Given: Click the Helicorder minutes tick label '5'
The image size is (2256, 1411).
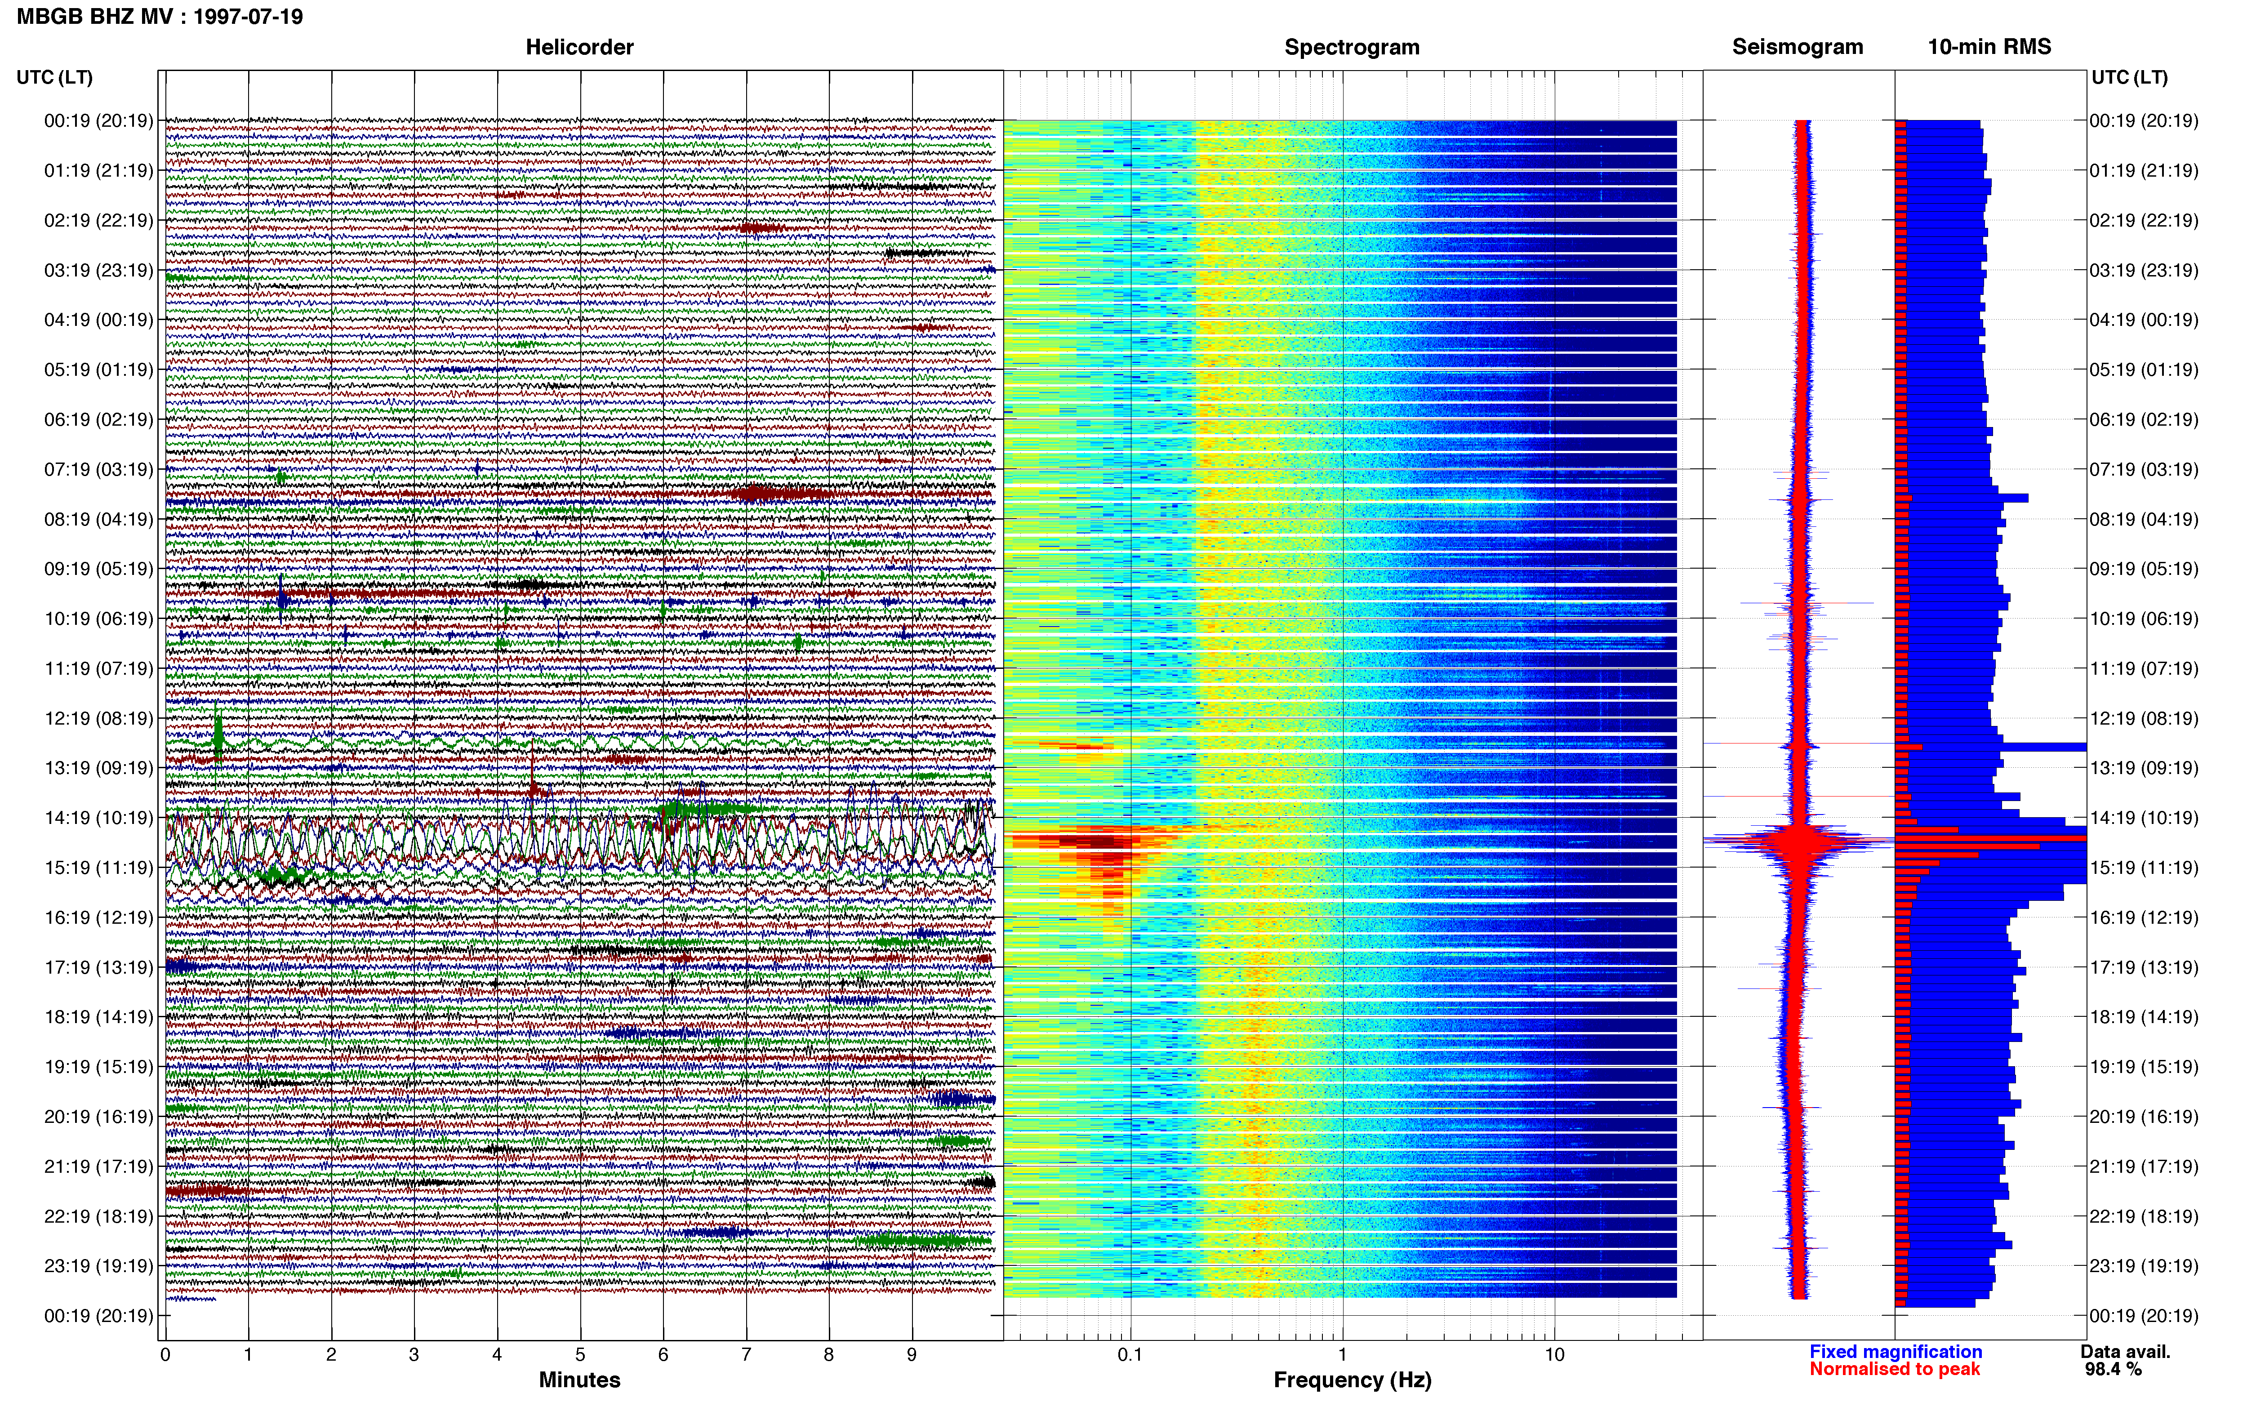Looking at the screenshot, I should (580, 1355).
